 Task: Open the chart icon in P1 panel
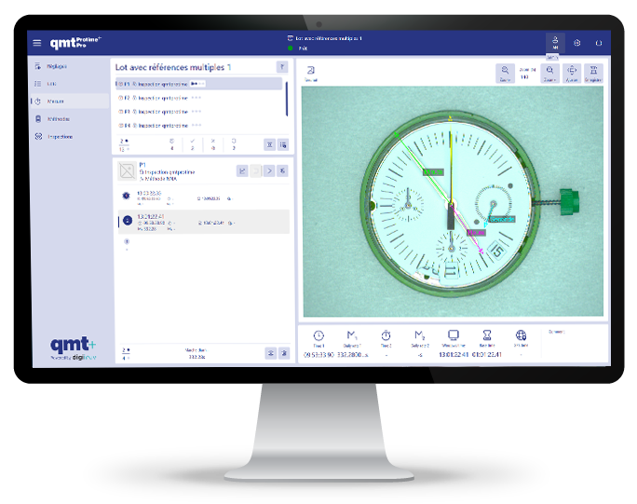pos(242,170)
